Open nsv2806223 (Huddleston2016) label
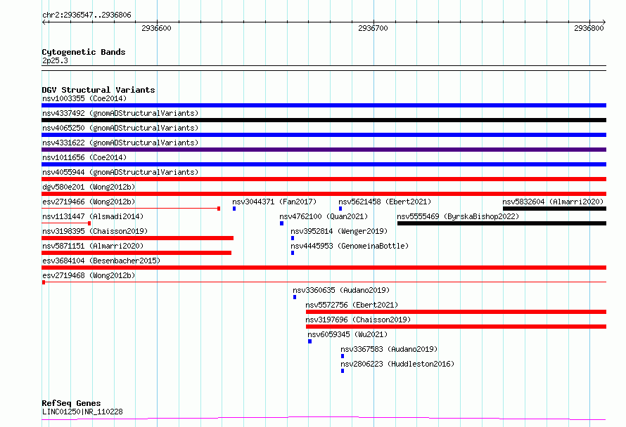Image resolution: width=626 pixels, height=427 pixels. tap(397, 364)
